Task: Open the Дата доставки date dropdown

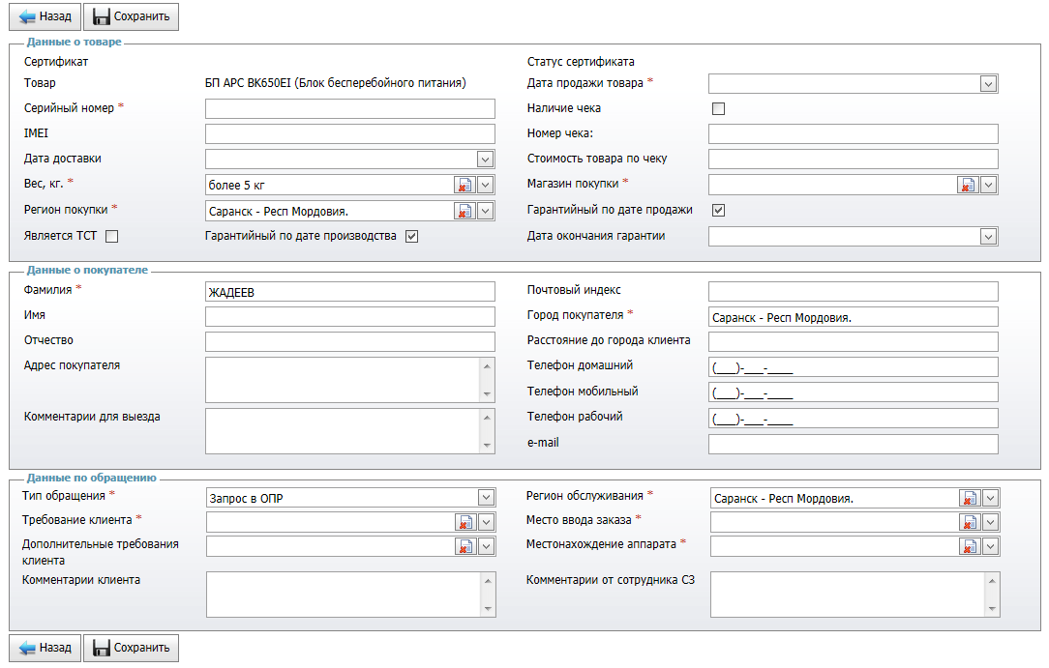Action: click(x=485, y=159)
